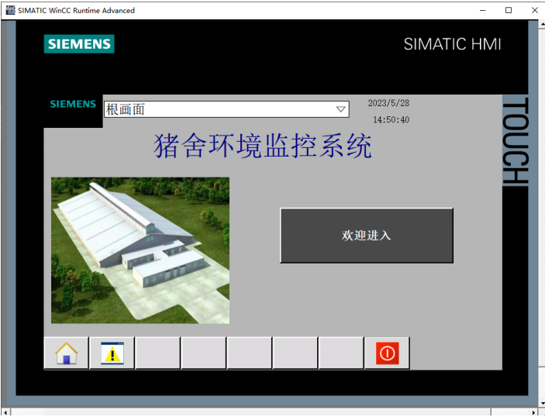The image size is (545, 417).
Task: Click the SIMATIC HMI label
Action: [452, 44]
